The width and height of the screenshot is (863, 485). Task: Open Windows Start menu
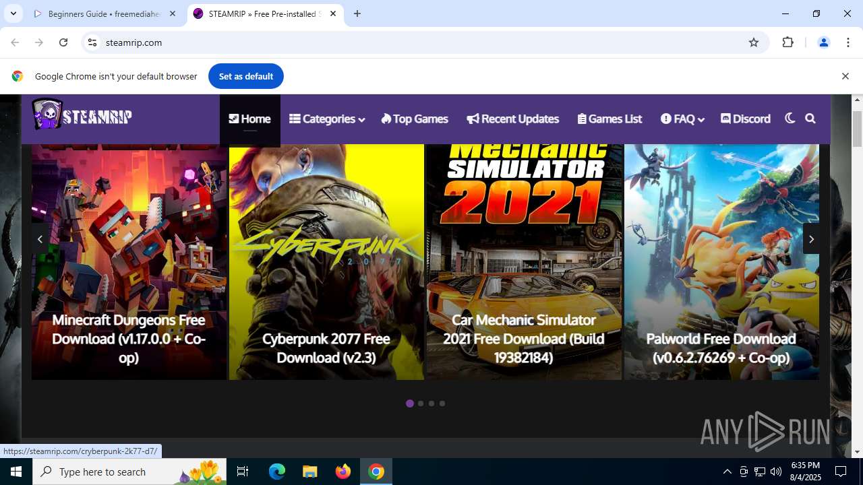coord(16,472)
